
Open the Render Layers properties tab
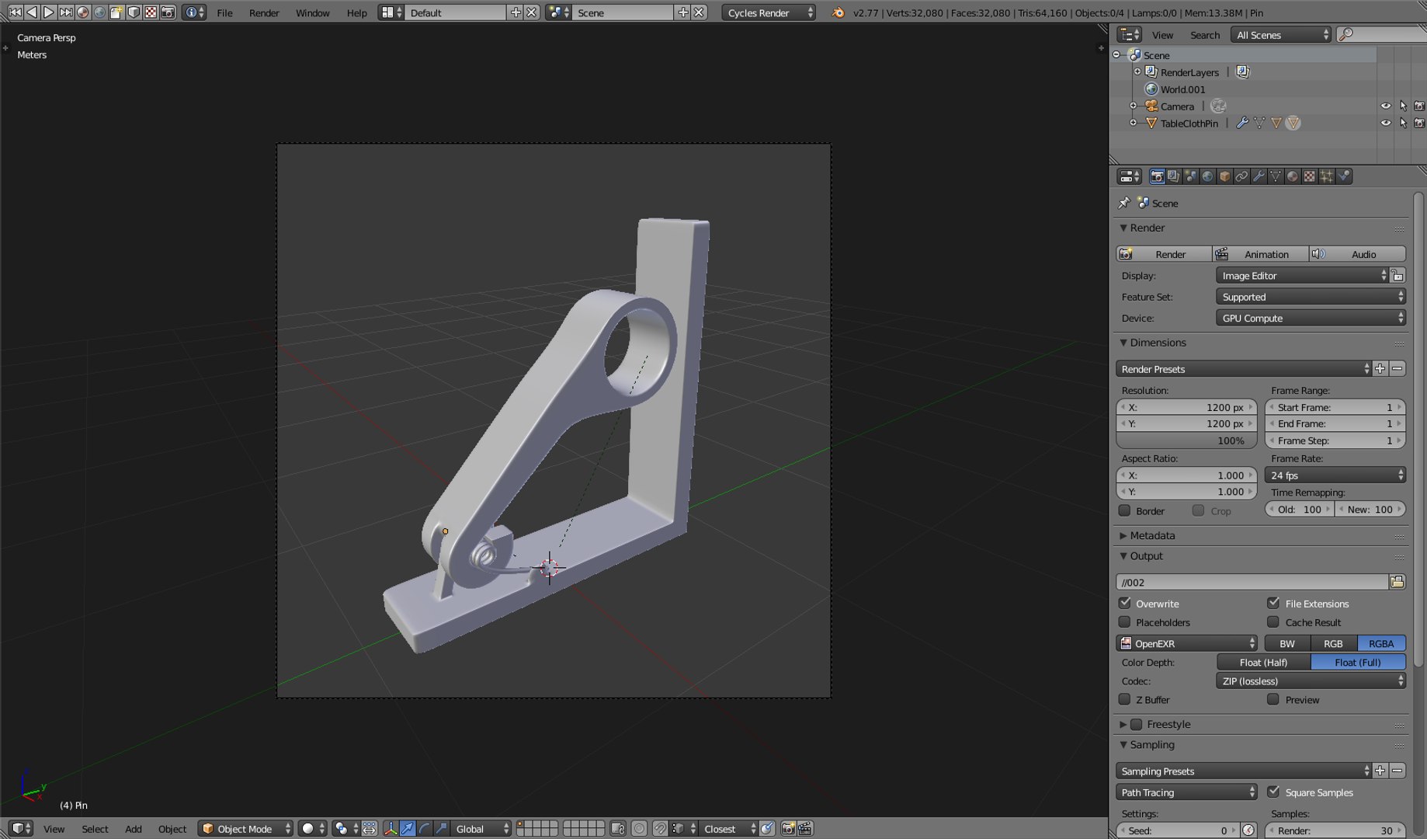(x=1174, y=176)
